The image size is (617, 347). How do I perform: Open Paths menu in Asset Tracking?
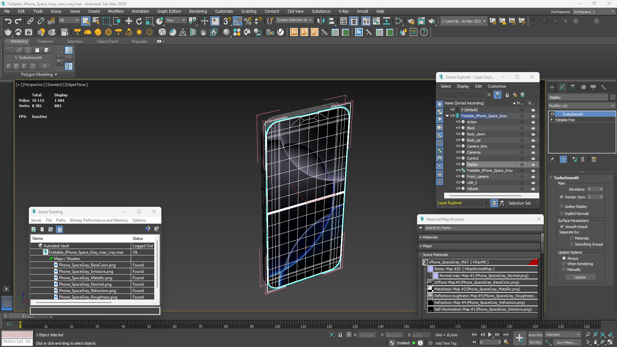coord(61,220)
